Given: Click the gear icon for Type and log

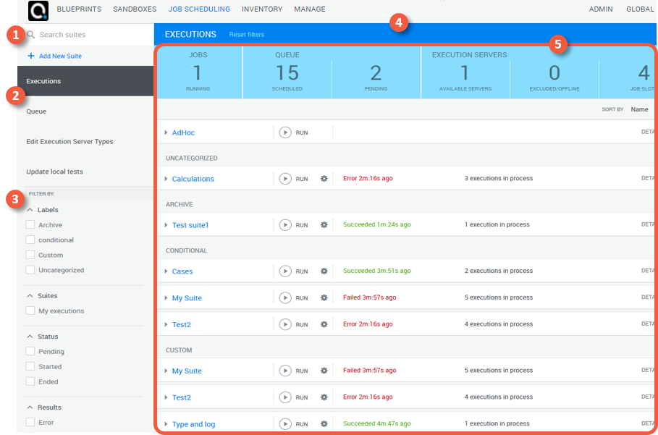Looking at the screenshot, I should click(324, 424).
